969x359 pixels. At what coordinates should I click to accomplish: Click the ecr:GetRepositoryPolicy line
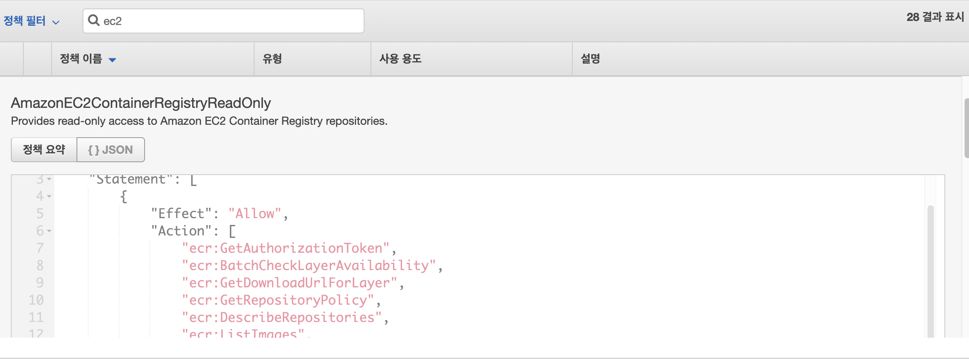(x=281, y=300)
